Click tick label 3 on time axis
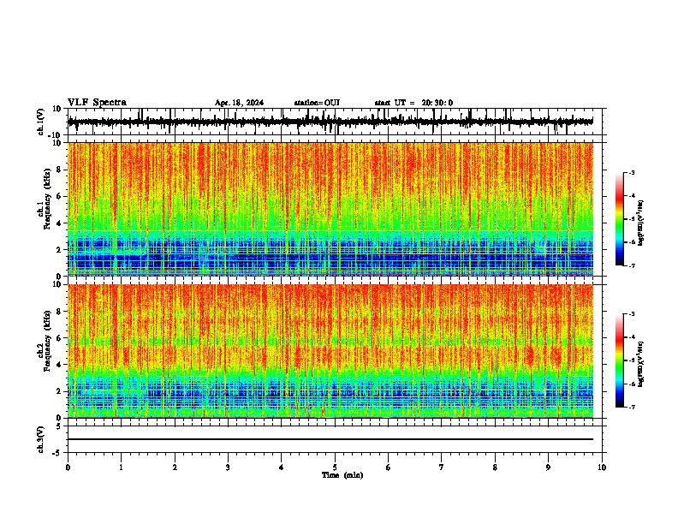 coord(228,467)
